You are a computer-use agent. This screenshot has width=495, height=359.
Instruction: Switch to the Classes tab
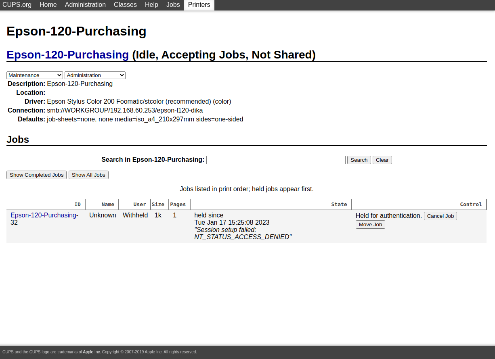click(x=125, y=5)
